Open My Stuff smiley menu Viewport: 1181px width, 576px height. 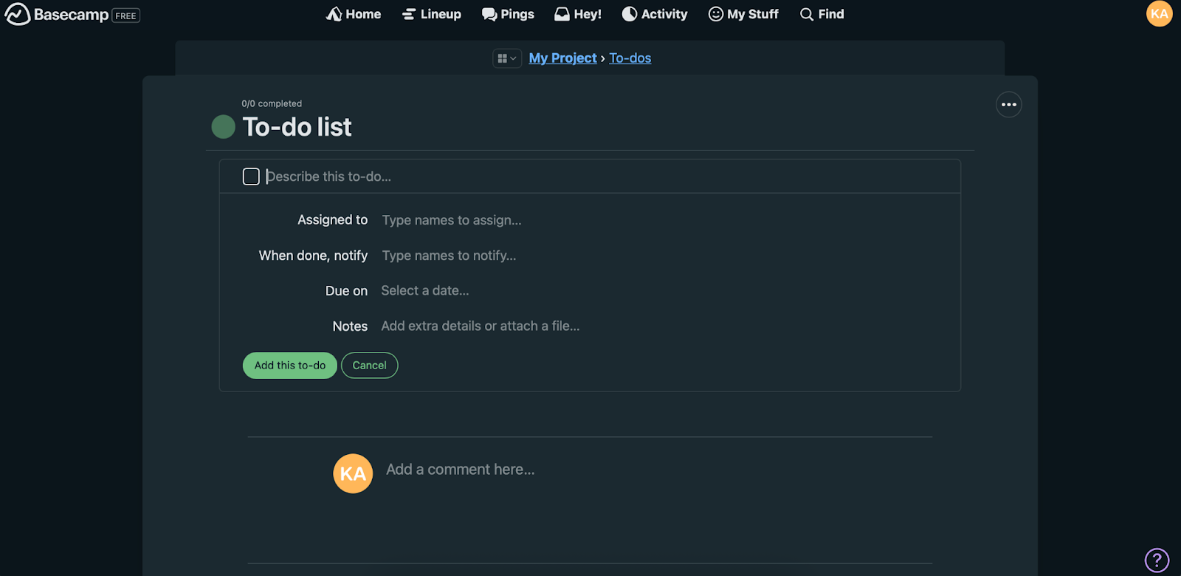pos(715,14)
